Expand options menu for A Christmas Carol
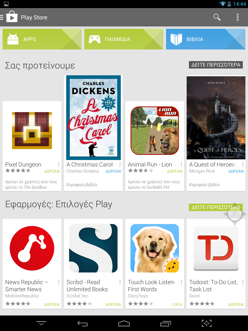248x331 pixels. pyautogui.click(x=120, y=165)
